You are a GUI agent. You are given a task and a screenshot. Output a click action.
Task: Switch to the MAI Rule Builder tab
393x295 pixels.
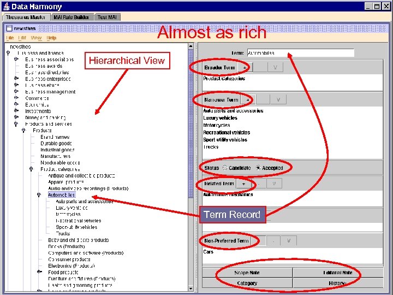pos(71,17)
